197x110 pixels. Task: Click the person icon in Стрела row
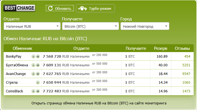click(38, 83)
